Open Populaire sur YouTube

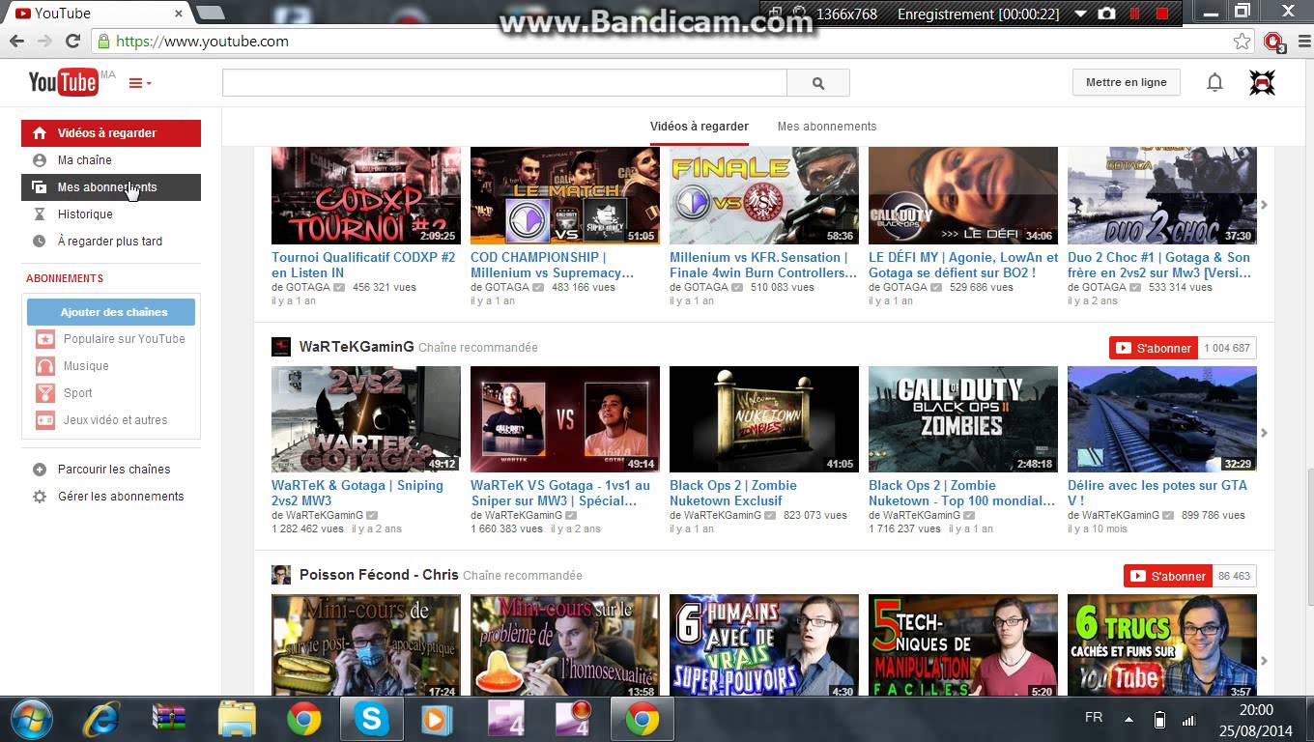(x=111, y=339)
